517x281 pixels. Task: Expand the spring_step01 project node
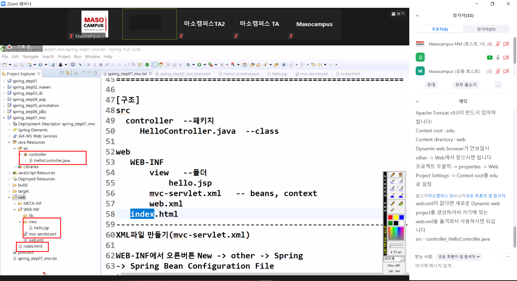pos(4,81)
